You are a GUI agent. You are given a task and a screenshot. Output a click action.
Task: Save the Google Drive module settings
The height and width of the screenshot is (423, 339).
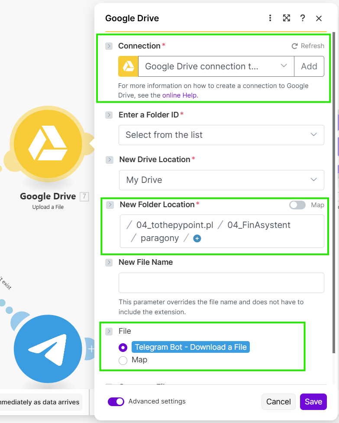click(313, 402)
